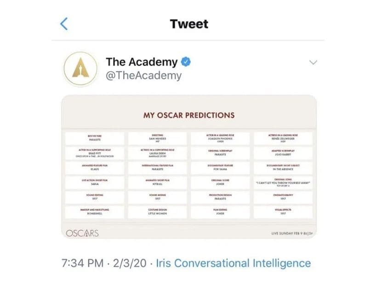Click the 7:34 PM tweet timestamp
The image size is (376, 282).
point(82,263)
